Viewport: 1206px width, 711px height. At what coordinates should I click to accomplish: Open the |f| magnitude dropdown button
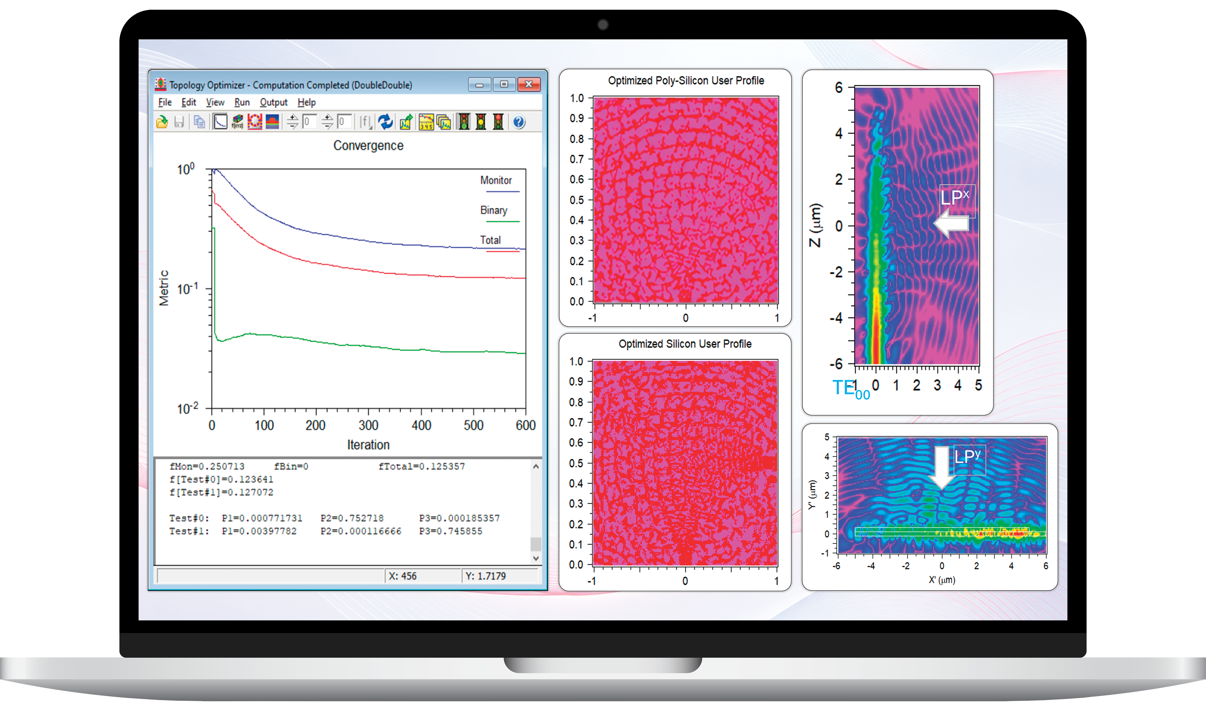[366, 122]
